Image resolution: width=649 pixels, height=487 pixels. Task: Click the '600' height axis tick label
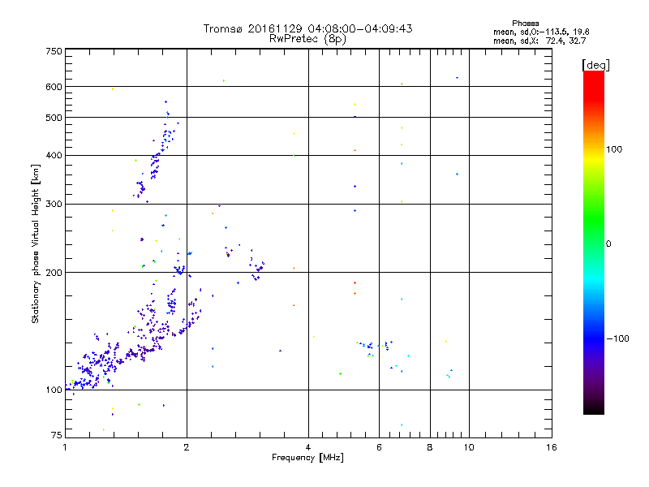pos(54,87)
